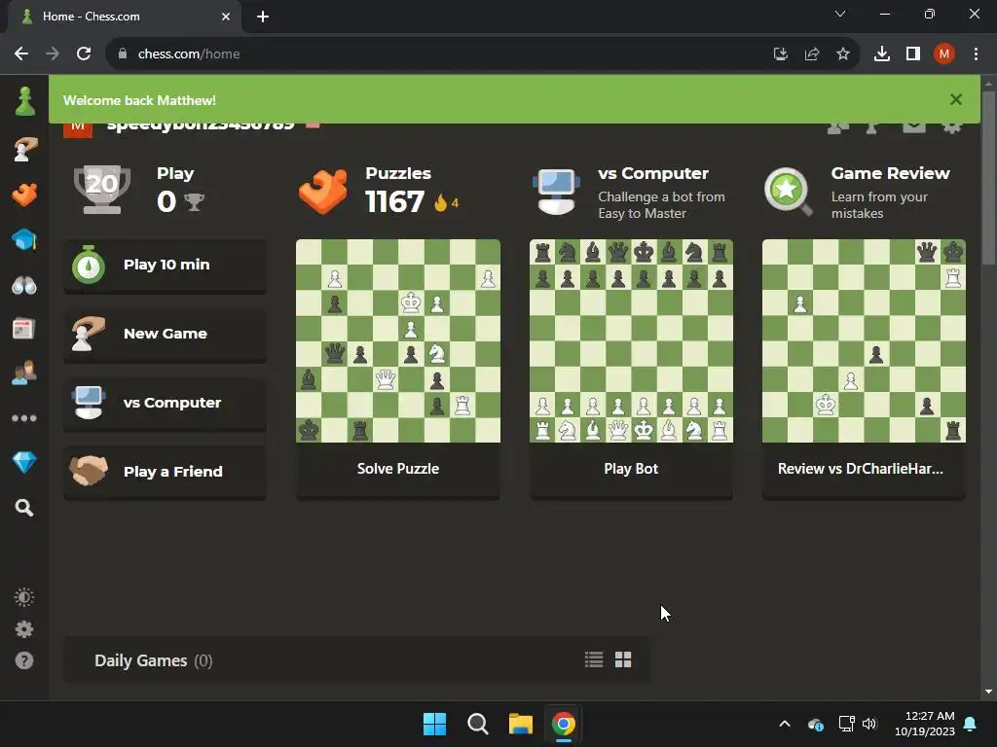Viewport: 997px width, 747px height.
Task: Install app icon in address bar
Action: 781,54
